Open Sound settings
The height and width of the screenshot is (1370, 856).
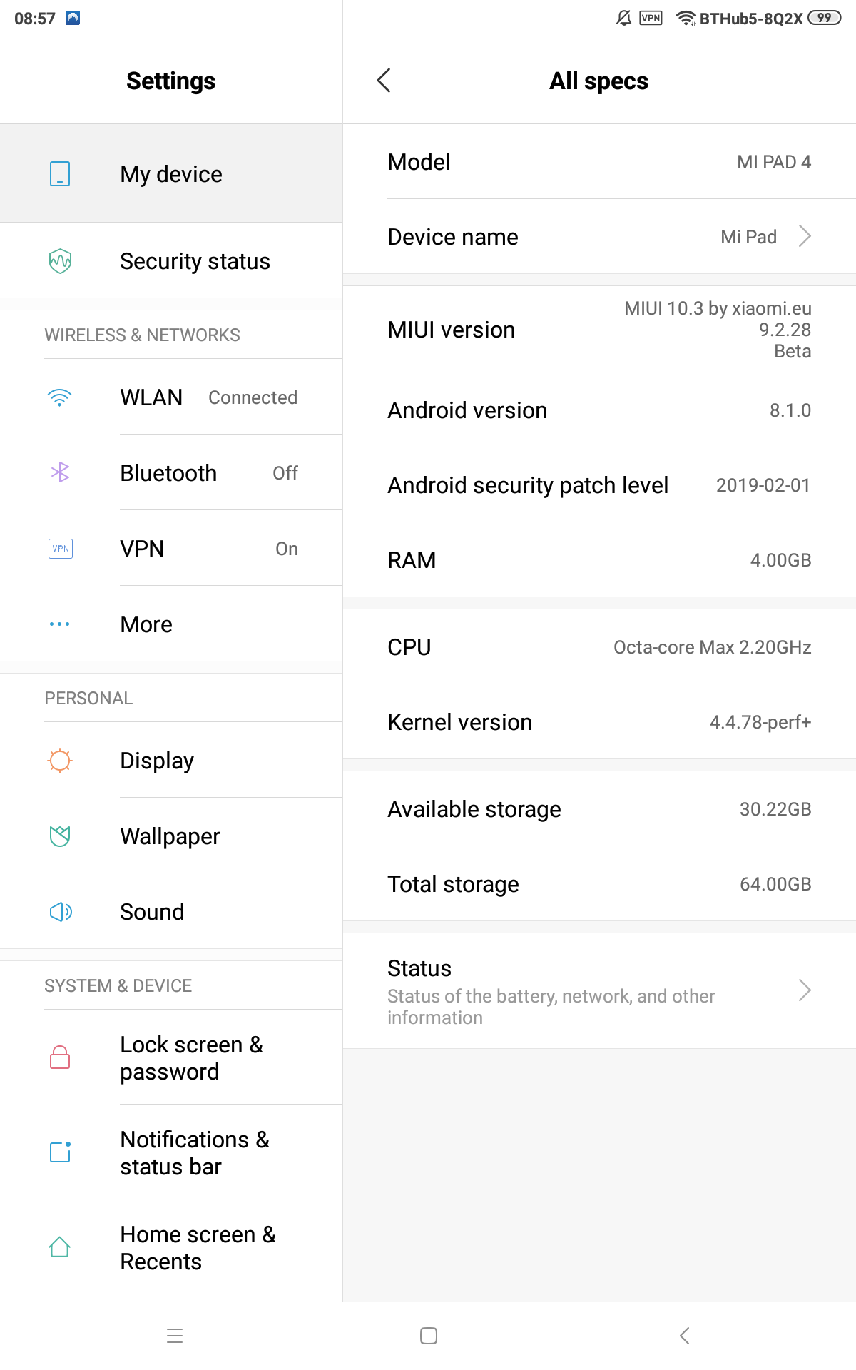coord(171,911)
